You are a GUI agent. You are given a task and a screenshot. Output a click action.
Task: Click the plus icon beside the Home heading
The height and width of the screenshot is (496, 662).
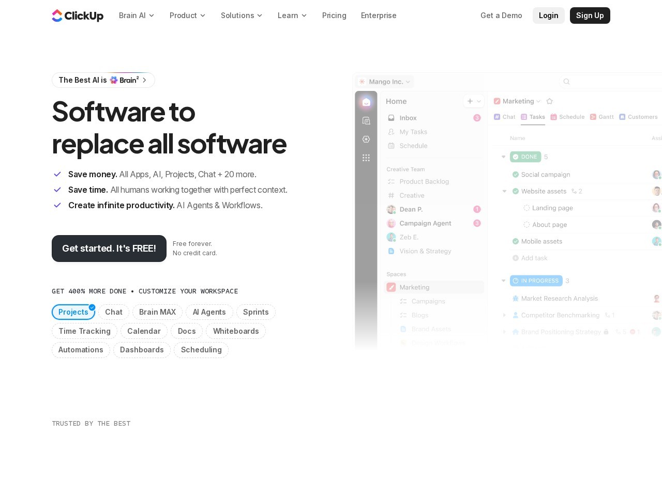(470, 101)
